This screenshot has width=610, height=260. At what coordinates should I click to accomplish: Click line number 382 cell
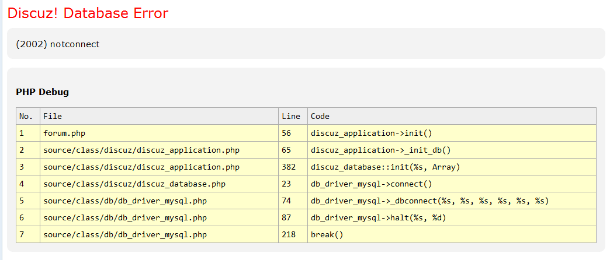(293, 167)
